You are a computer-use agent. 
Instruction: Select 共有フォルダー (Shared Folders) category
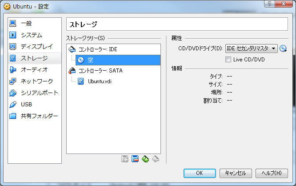[39, 116]
